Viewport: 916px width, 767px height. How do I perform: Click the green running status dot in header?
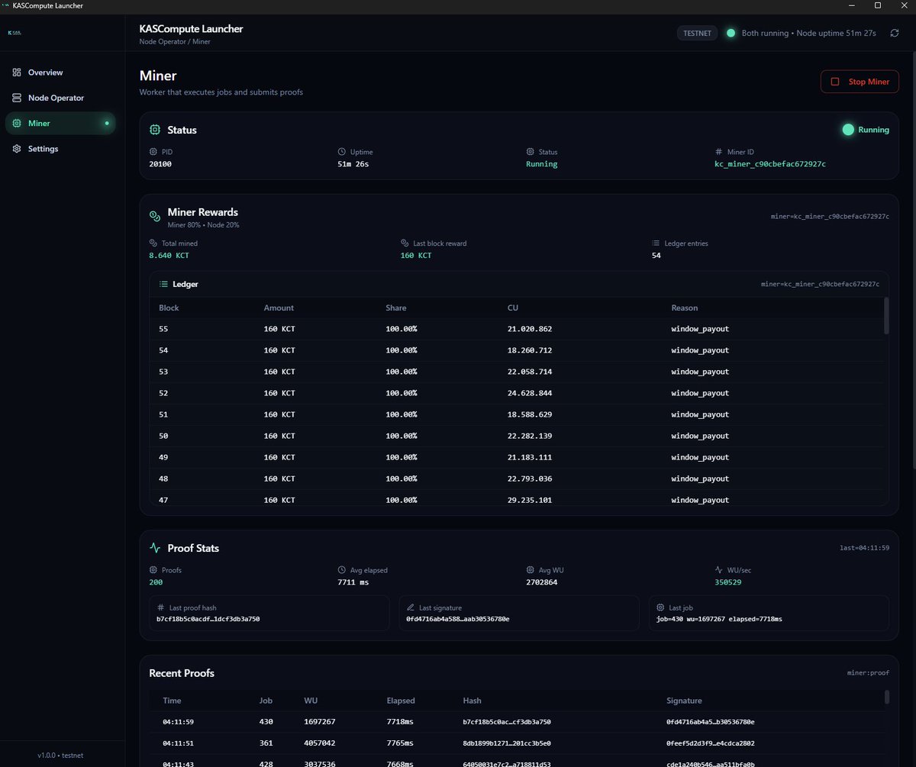coord(731,34)
